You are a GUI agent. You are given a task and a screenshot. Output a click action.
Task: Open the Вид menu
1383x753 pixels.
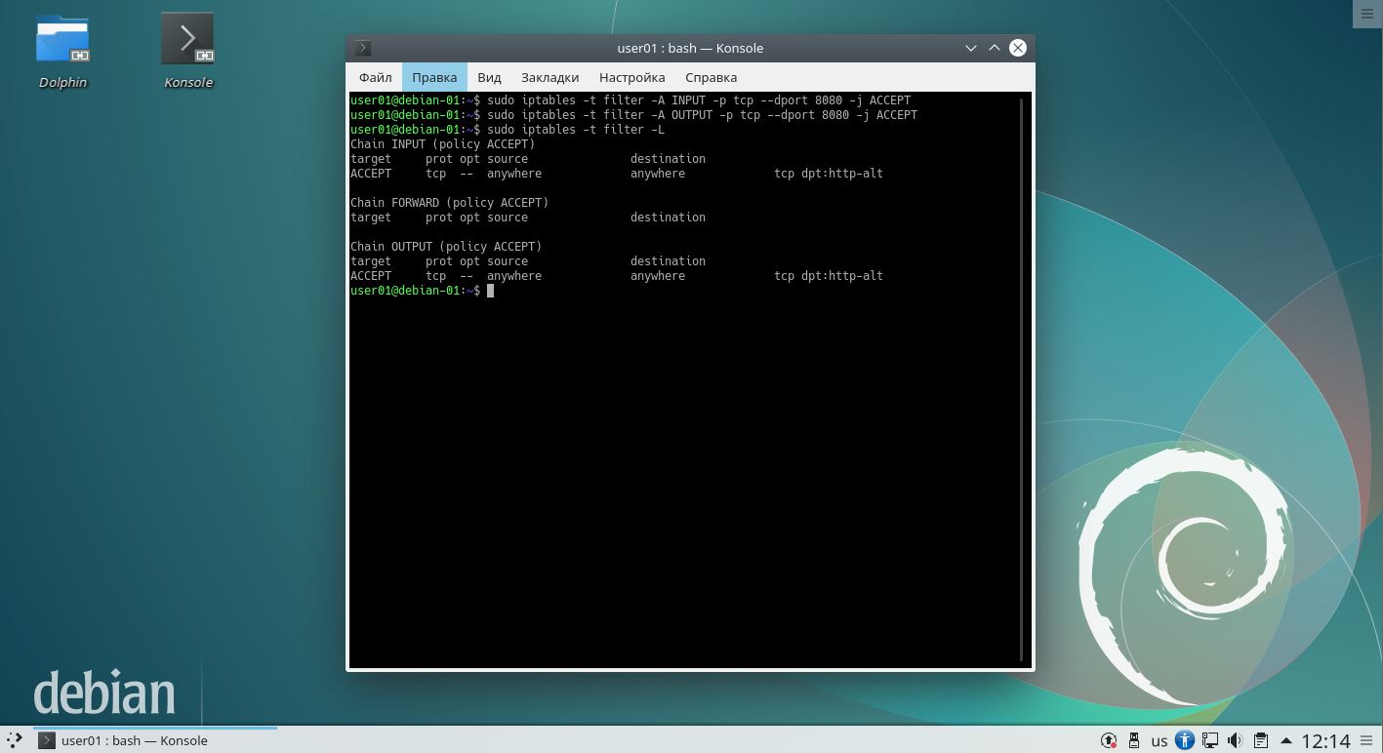[x=489, y=77]
